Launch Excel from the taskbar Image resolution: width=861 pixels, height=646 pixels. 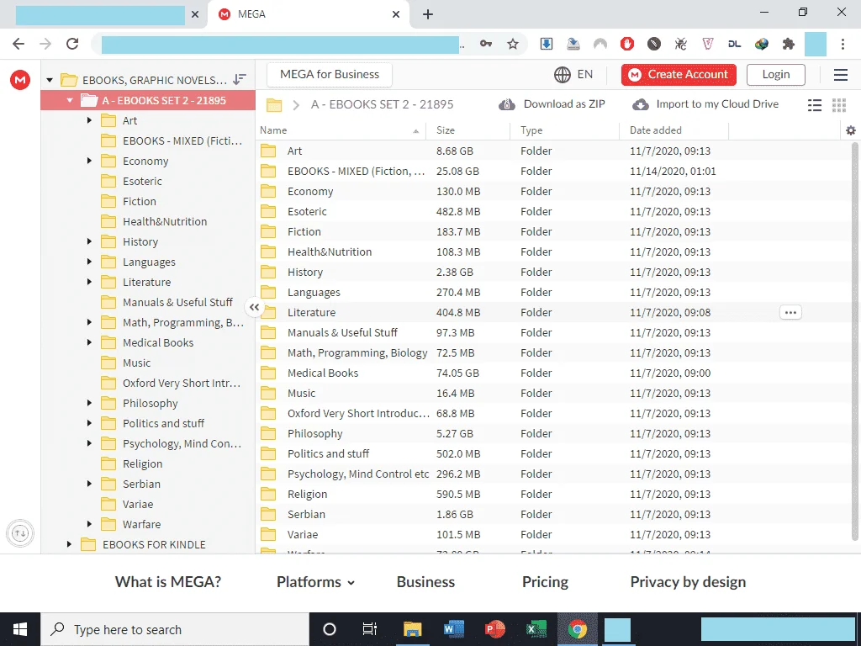536,629
